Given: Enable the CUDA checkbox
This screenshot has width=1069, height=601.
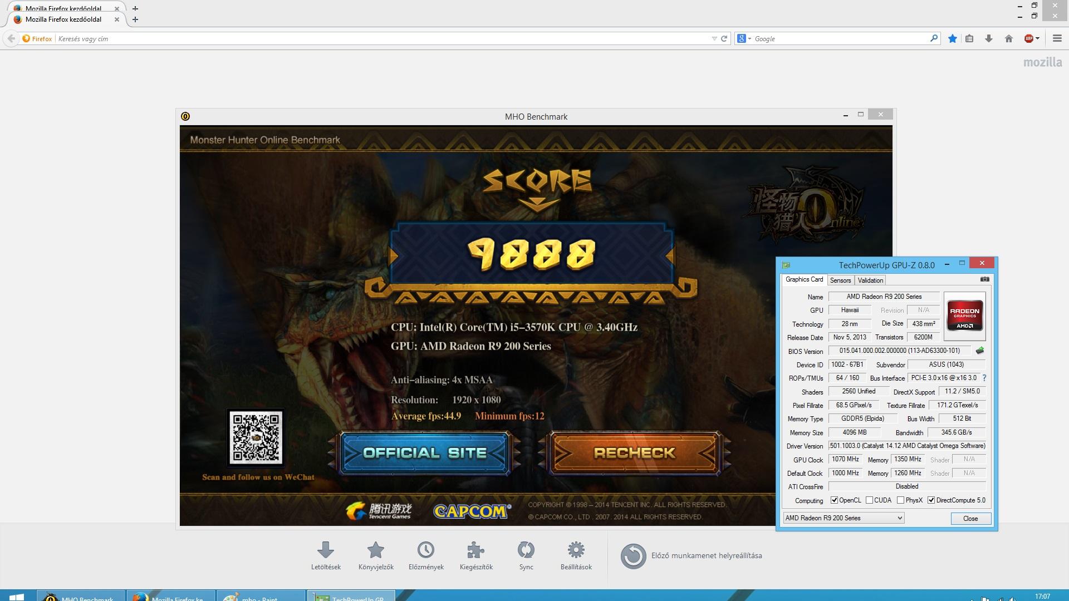Looking at the screenshot, I should click(869, 500).
